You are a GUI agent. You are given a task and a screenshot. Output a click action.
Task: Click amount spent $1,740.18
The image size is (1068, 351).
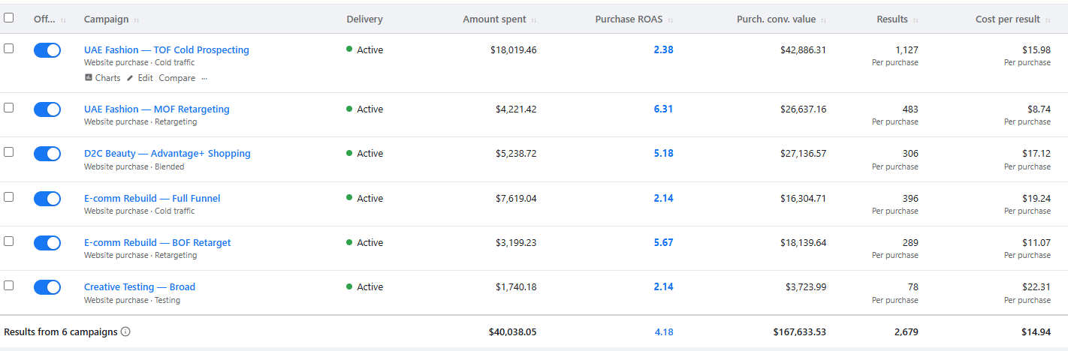pos(516,287)
